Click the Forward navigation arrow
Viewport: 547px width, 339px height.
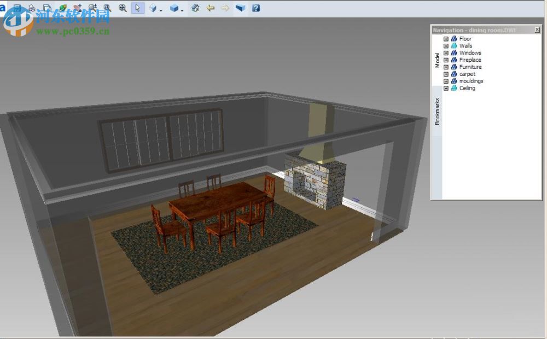click(x=225, y=8)
